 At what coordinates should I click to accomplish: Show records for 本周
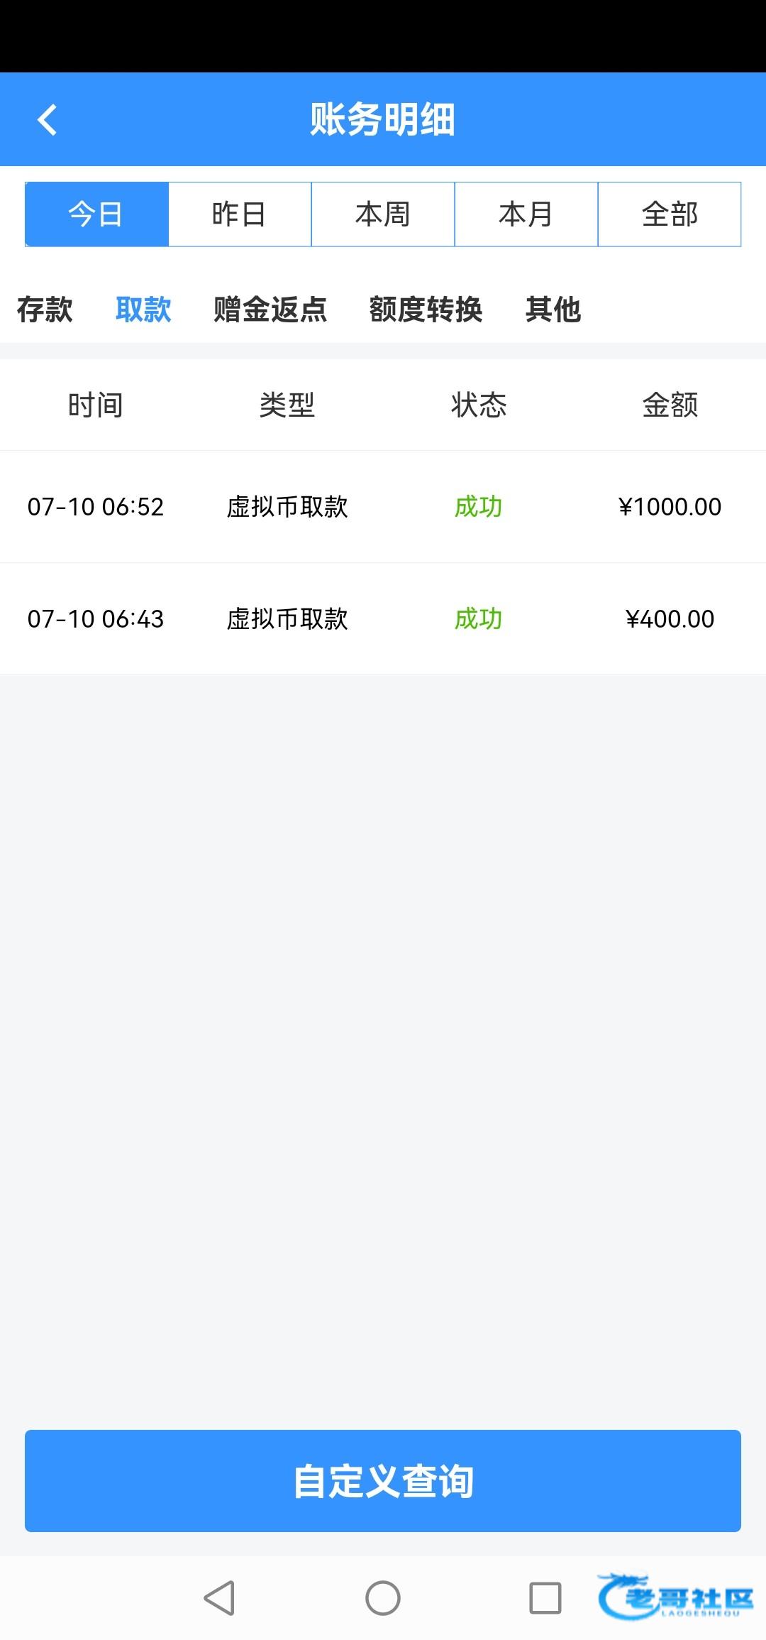pos(383,214)
